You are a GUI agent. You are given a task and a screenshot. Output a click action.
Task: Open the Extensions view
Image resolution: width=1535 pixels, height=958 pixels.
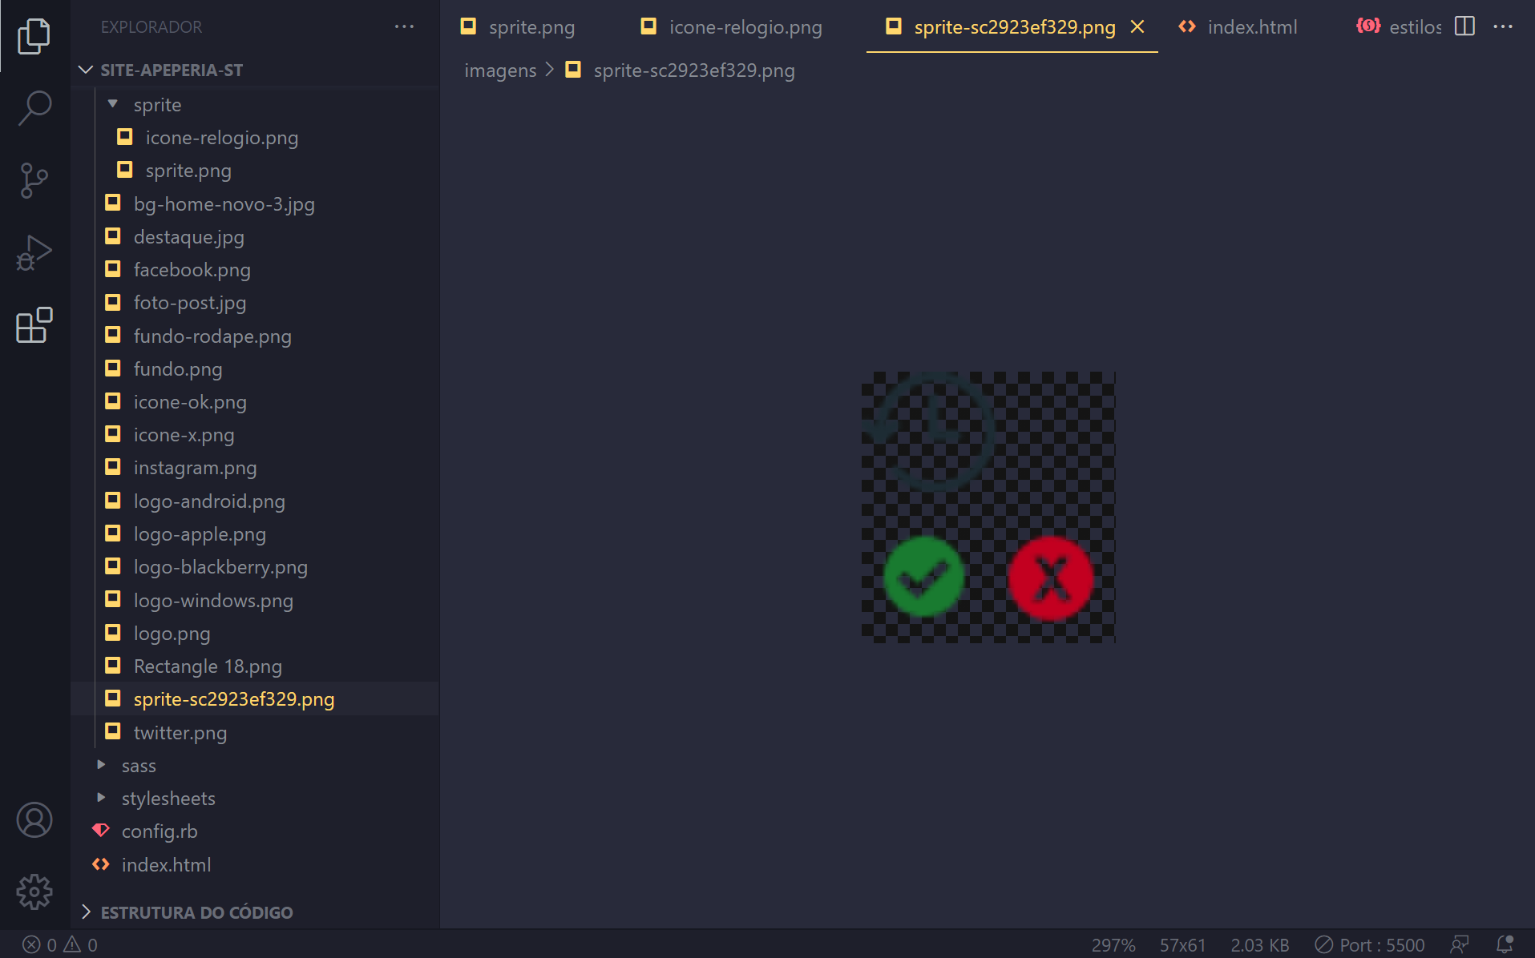[34, 325]
